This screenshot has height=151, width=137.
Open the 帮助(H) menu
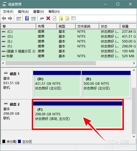(x=54, y=12)
